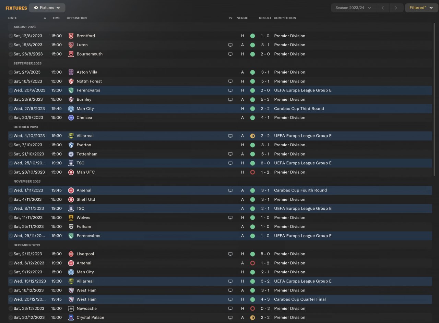Open the 4 - 3 West Ham result
This screenshot has height=323, width=439.
coord(265,299)
